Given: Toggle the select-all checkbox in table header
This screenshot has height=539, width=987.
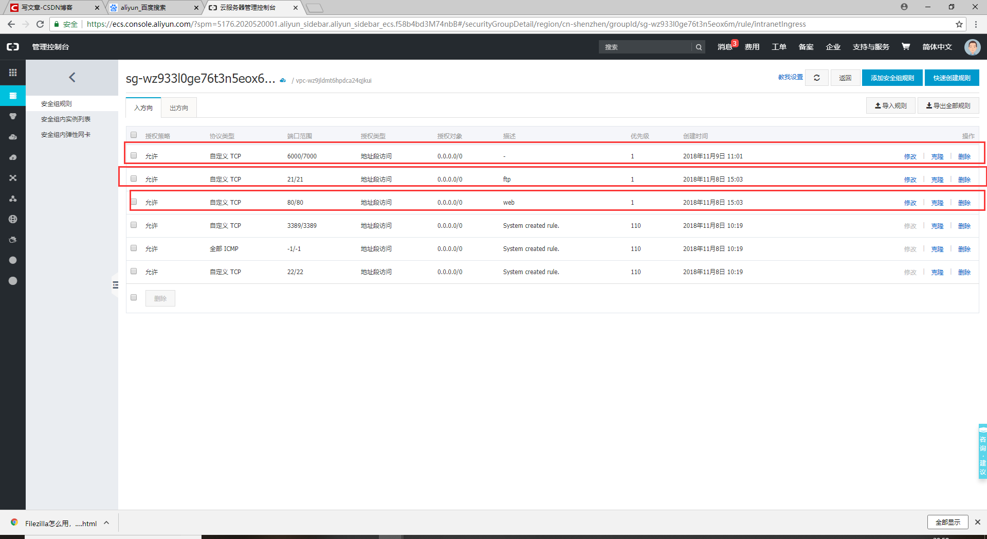Looking at the screenshot, I should (x=134, y=135).
